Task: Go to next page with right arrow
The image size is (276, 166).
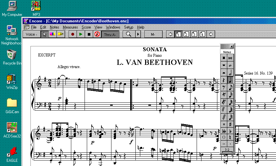Action: [211, 34]
